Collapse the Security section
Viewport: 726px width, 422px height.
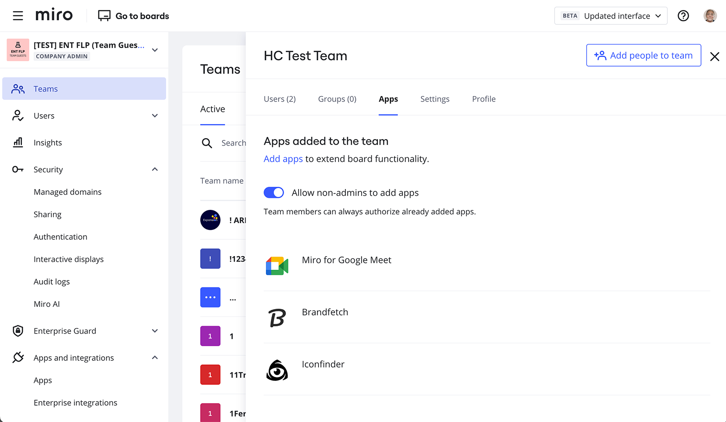[x=155, y=169]
